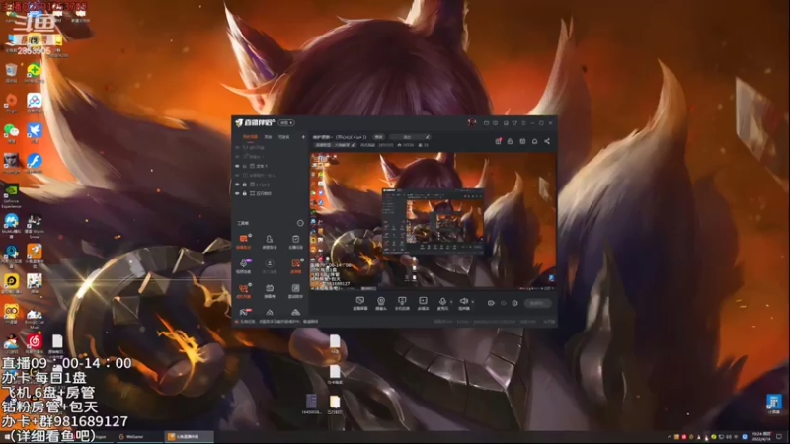Viewport: 790px width, 444px height.
Task: Open the WeChat desktop icon
Action: [11, 133]
